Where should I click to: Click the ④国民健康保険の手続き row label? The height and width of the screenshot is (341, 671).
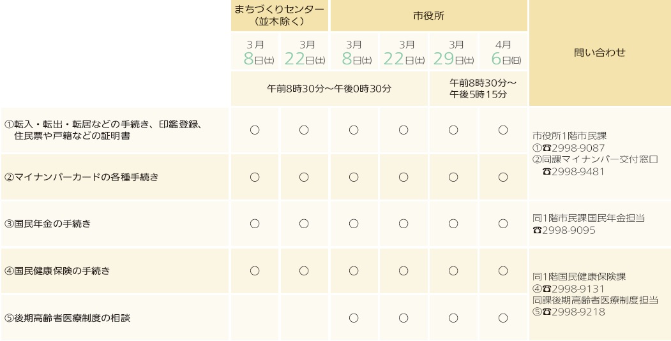point(57,270)
